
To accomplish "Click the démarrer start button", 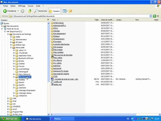I will click(x=11, y=119).
